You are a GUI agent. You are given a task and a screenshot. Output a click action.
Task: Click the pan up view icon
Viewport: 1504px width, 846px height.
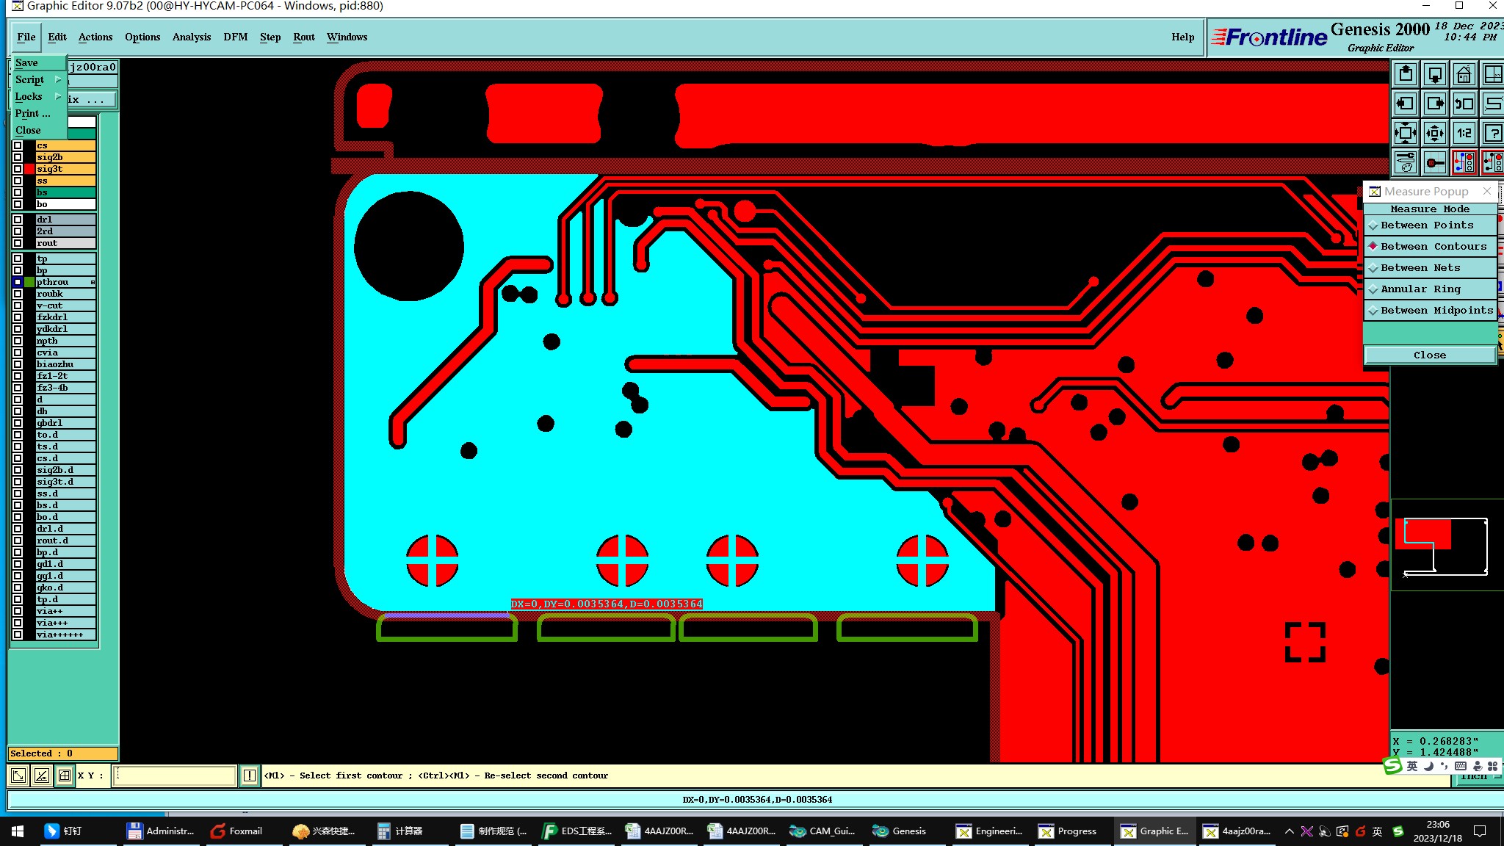[x=1406, y=74]
